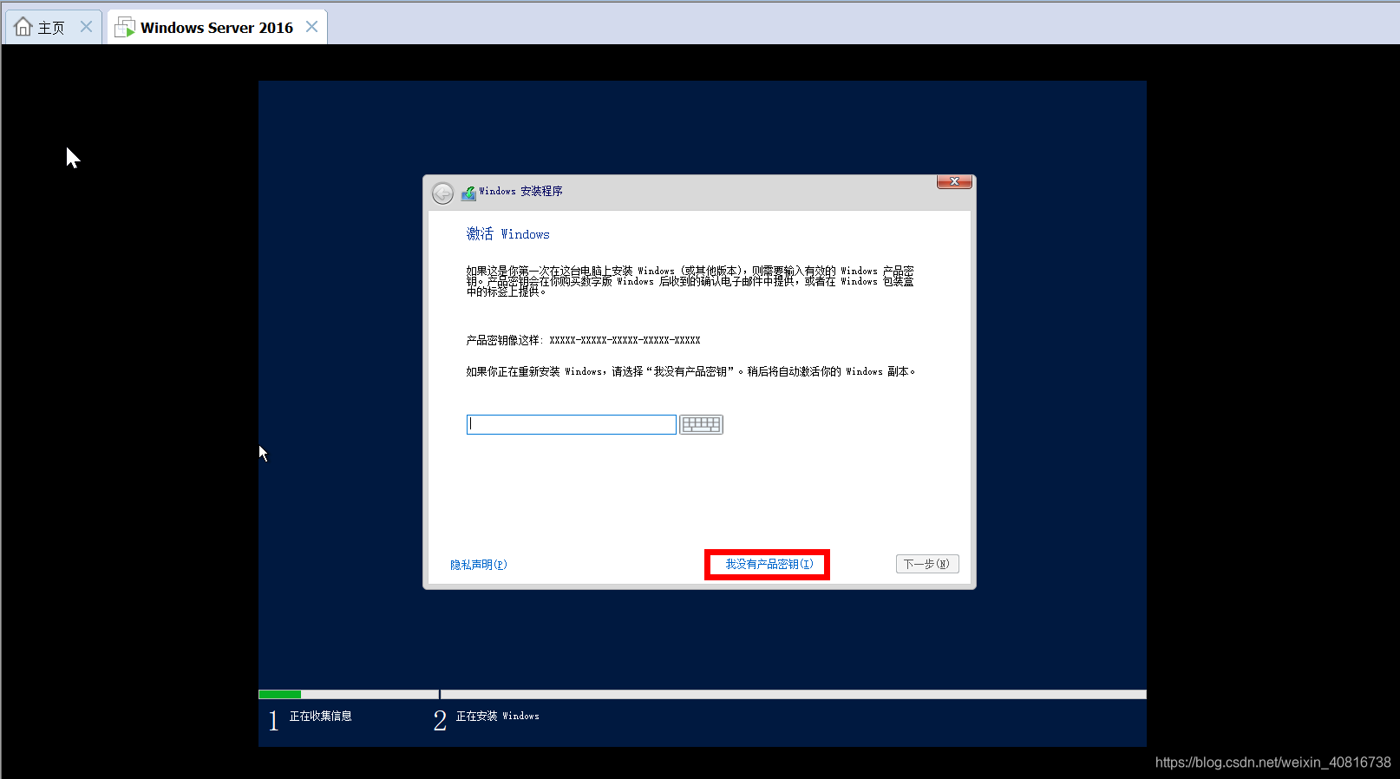Close the Windows Server 2016 tab
Viewport: 1400px width, 779px height.
[311, 27]
